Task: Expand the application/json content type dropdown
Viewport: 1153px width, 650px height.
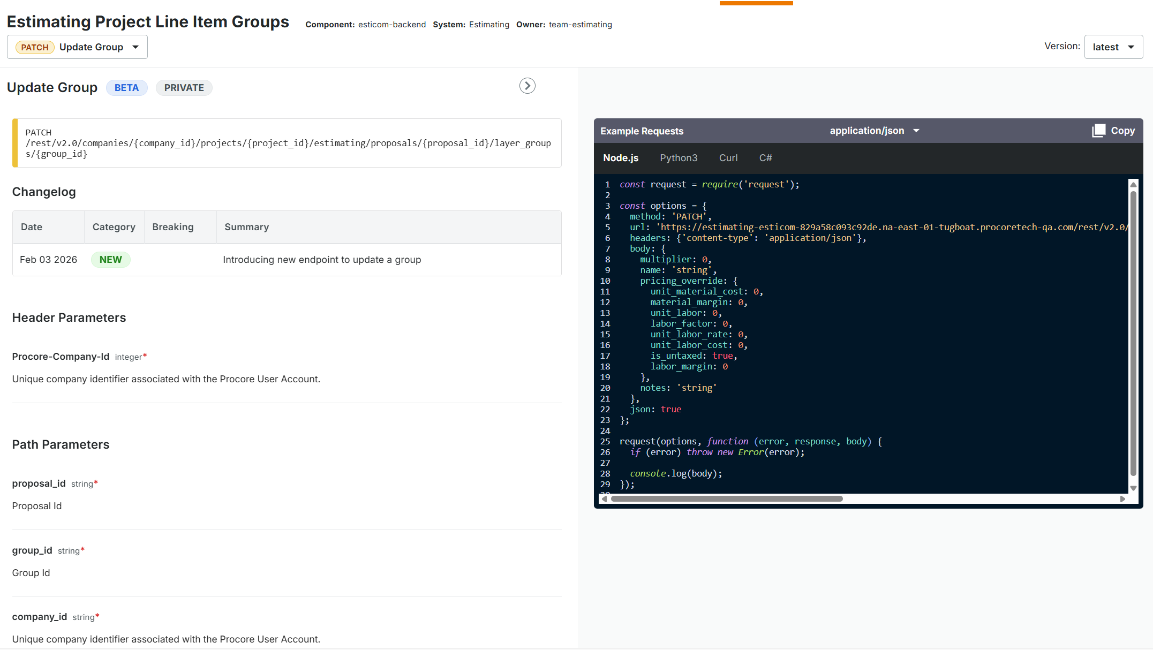Action: pos(874,131)
